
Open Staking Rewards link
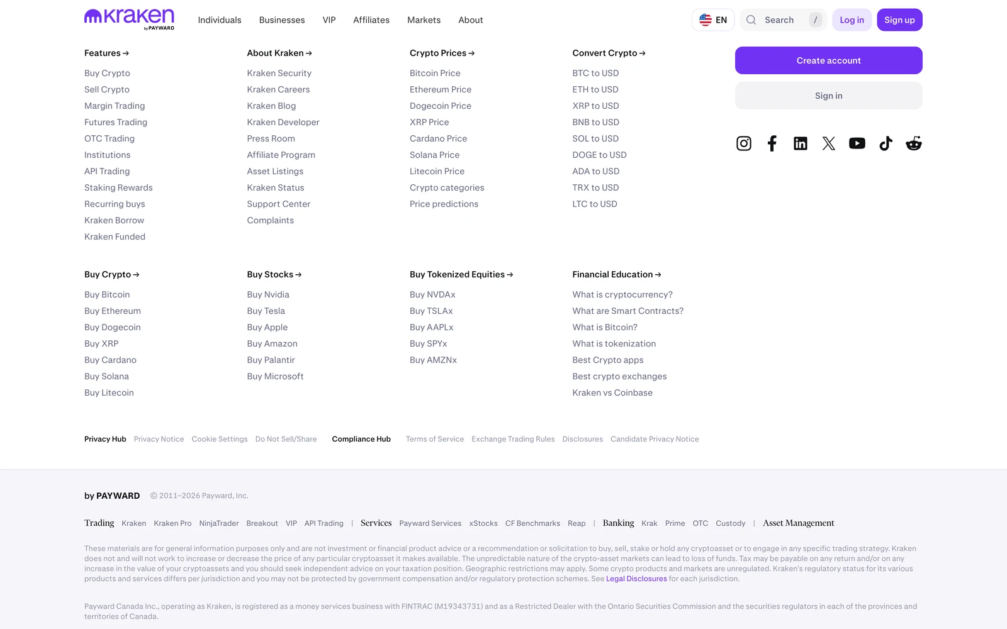[x=118, y=187]
